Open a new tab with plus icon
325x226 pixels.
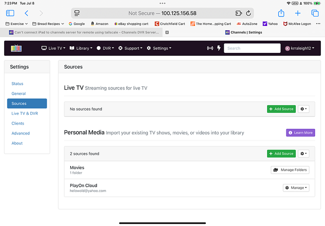[298, 13]
